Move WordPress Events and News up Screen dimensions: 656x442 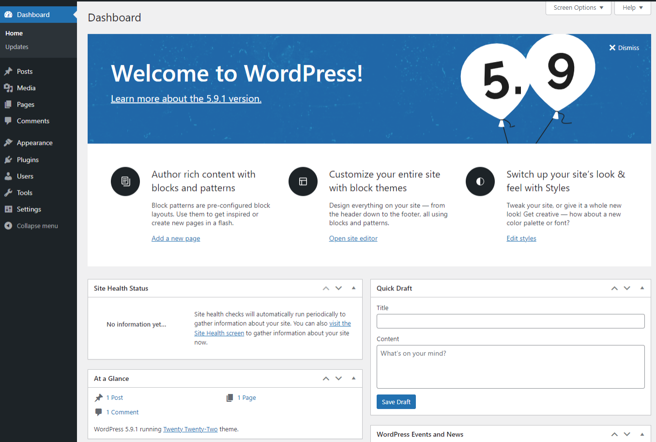614,434
